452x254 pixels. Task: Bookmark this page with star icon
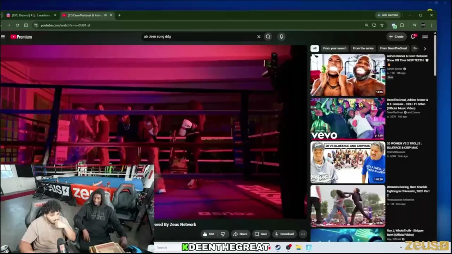tap(382, 25)
